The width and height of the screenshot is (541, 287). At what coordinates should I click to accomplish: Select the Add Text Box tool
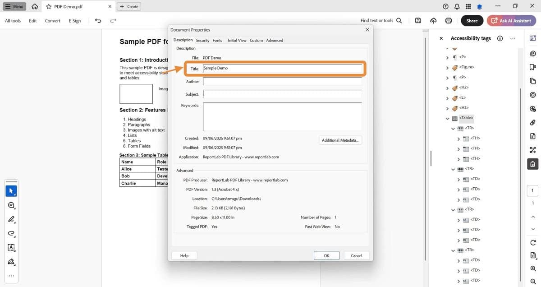11,248
